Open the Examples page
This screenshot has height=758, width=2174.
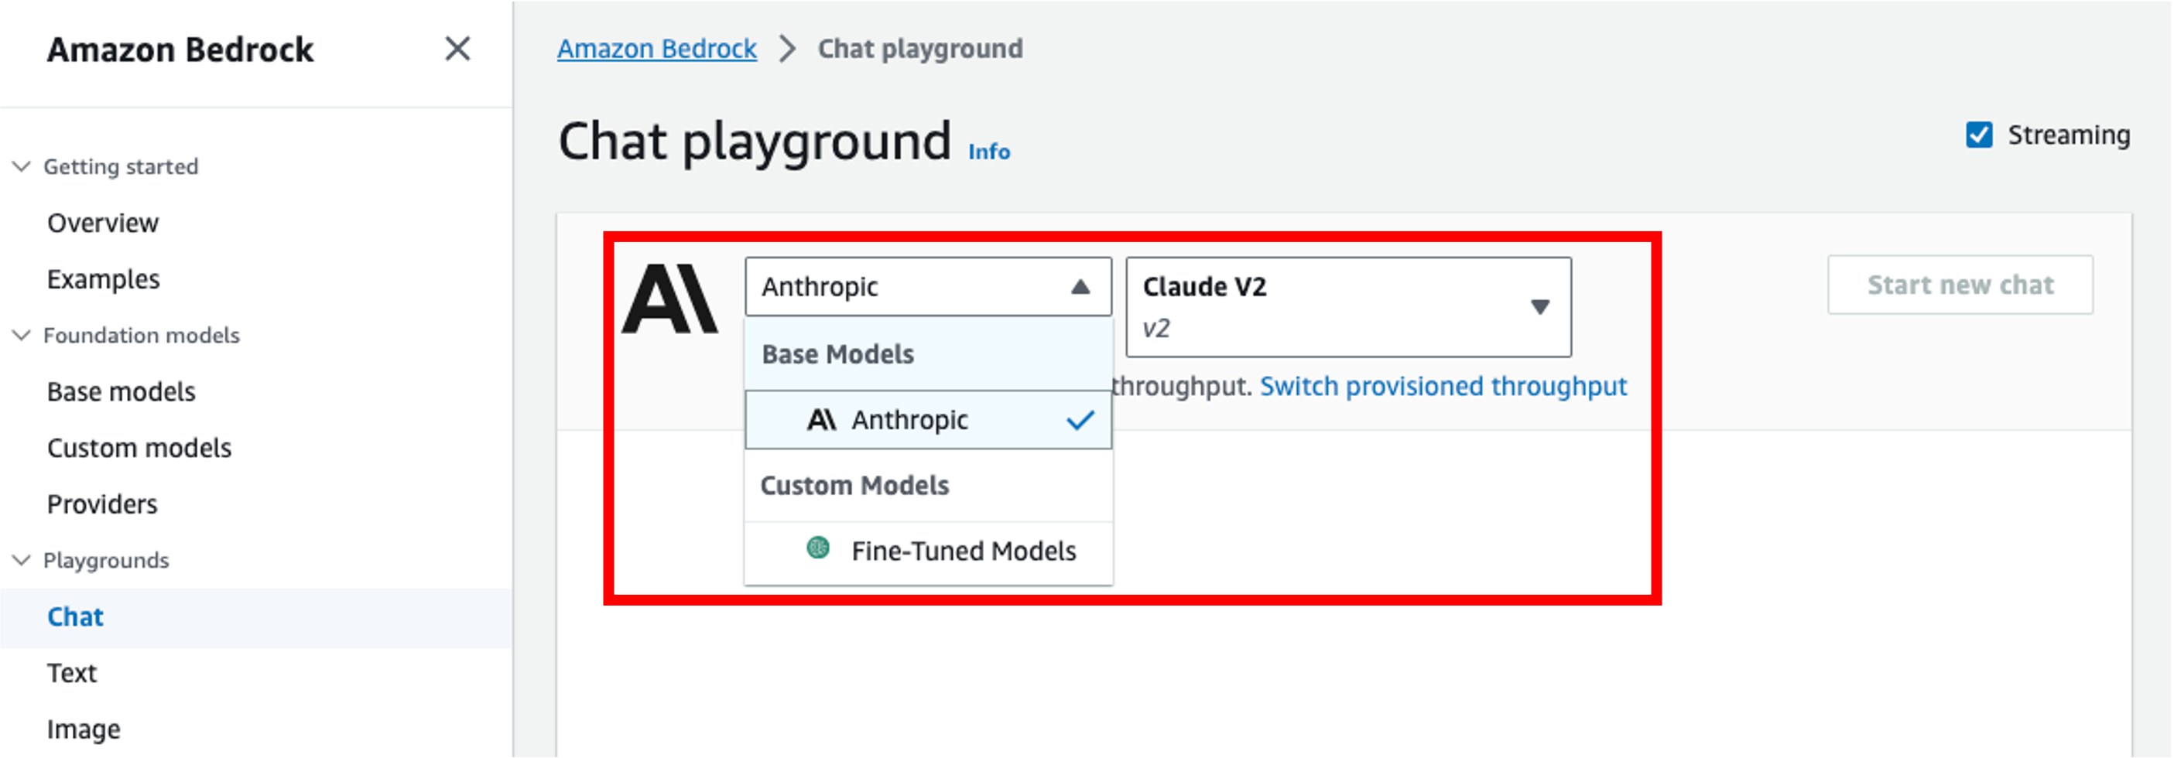103,279
